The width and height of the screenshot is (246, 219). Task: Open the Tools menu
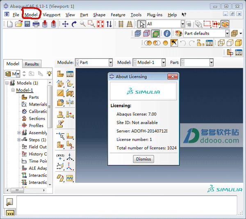tap(136, 15)
